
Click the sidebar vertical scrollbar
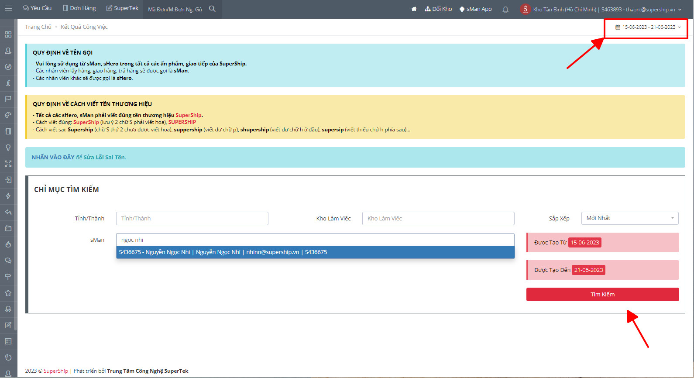pos(16,175)
